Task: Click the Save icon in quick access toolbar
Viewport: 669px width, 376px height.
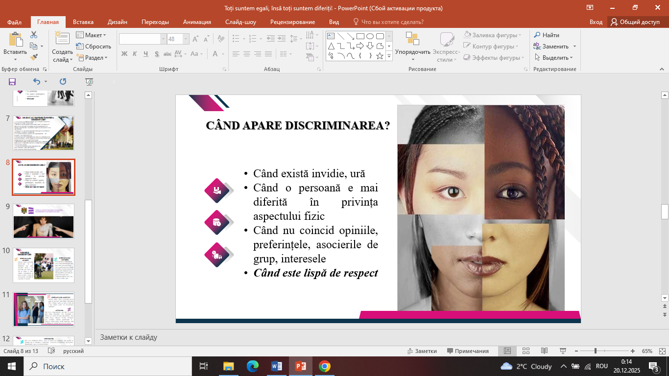Action: click(12, 82)
